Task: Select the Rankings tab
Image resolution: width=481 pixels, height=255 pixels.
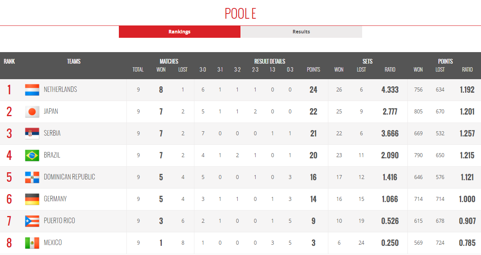Action: click(x=179, y=32)
